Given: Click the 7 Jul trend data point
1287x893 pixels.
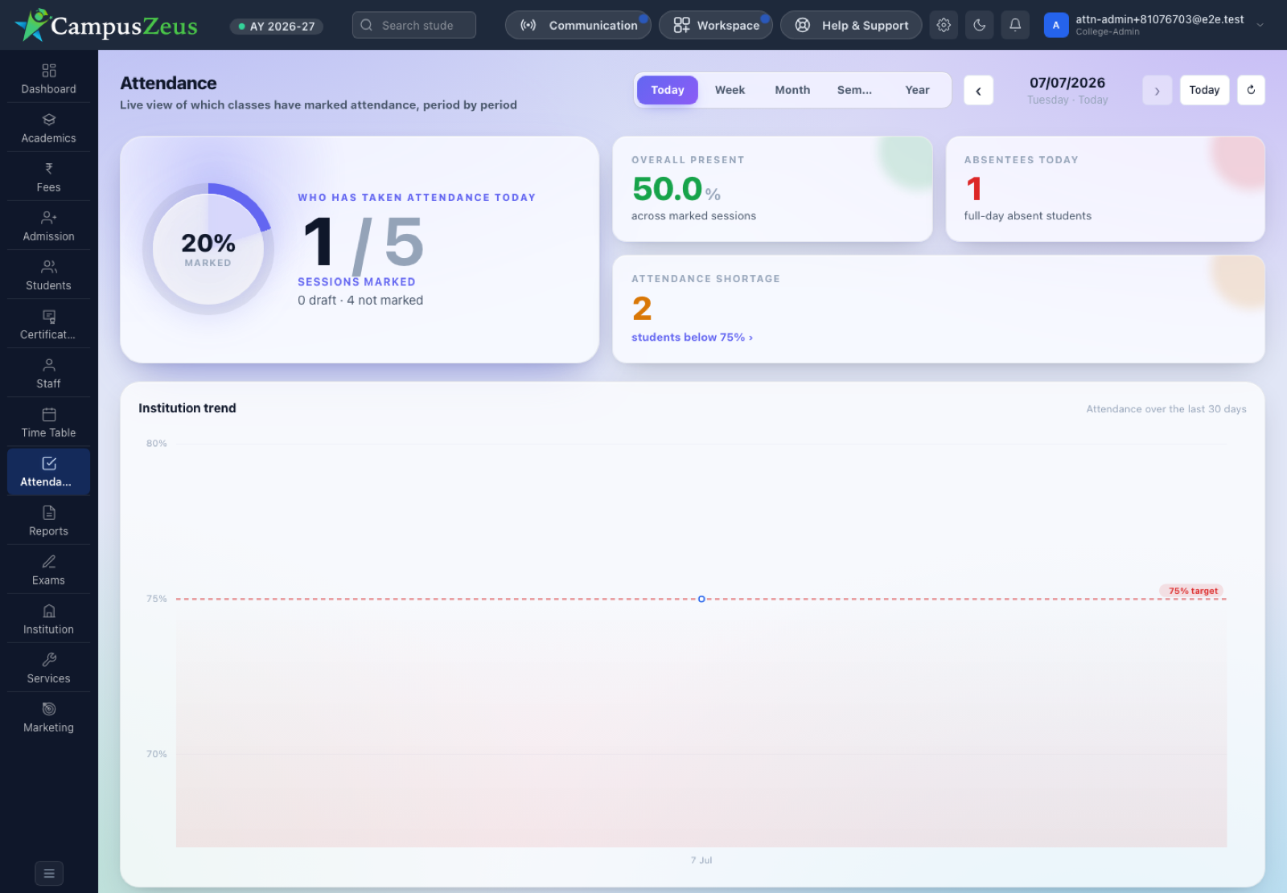Looking at the screenshot, I should click(701, 599).
